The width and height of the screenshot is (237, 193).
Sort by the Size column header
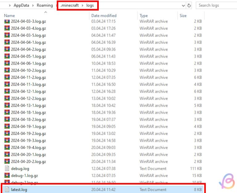tap(183, 15)
